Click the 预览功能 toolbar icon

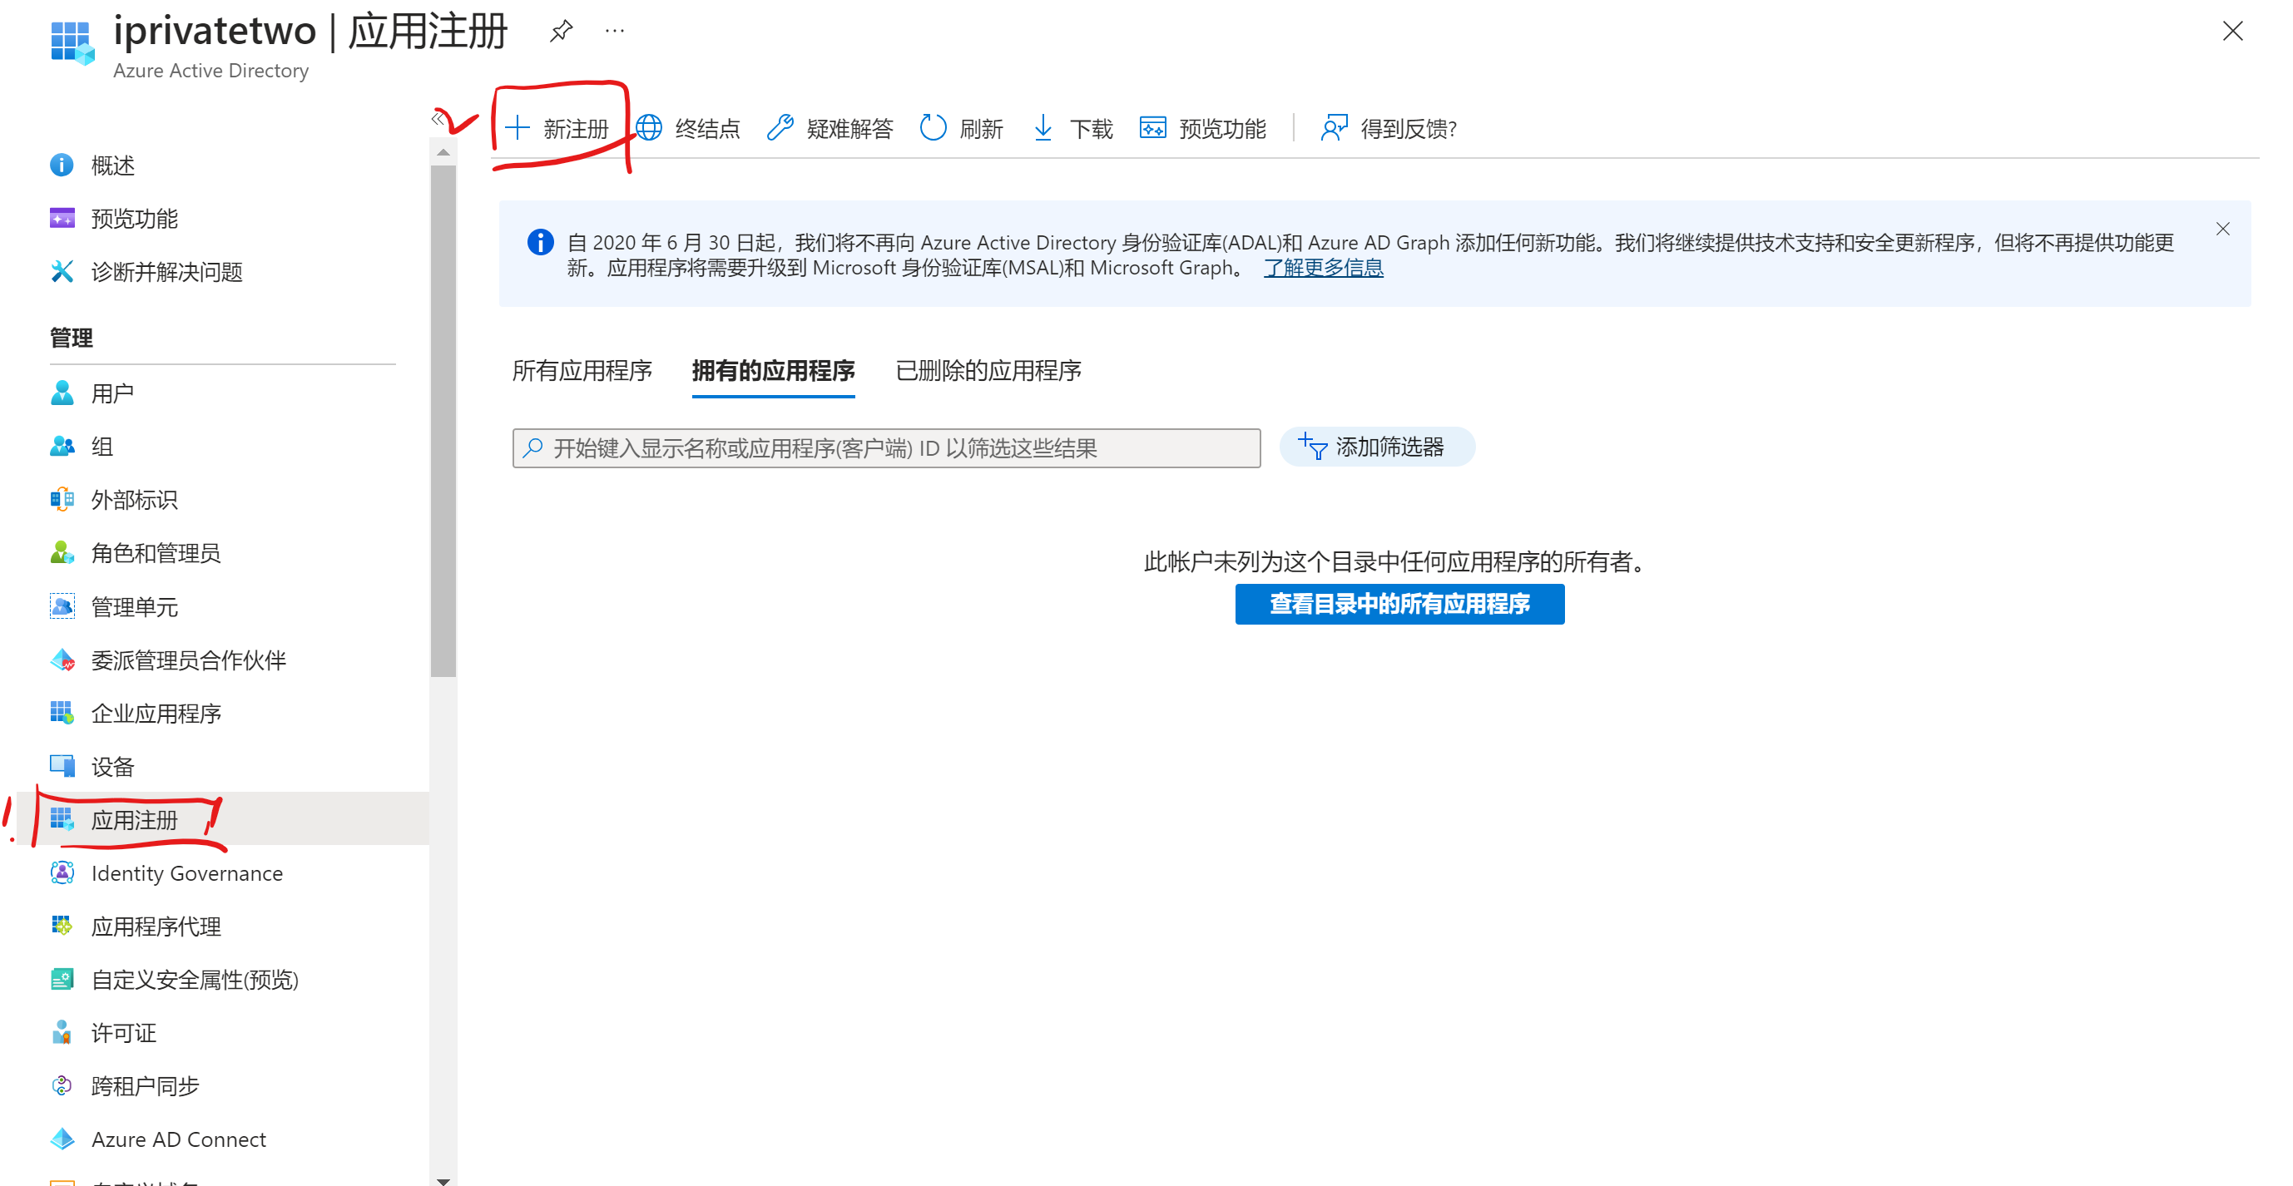(x=1152, y=128)
